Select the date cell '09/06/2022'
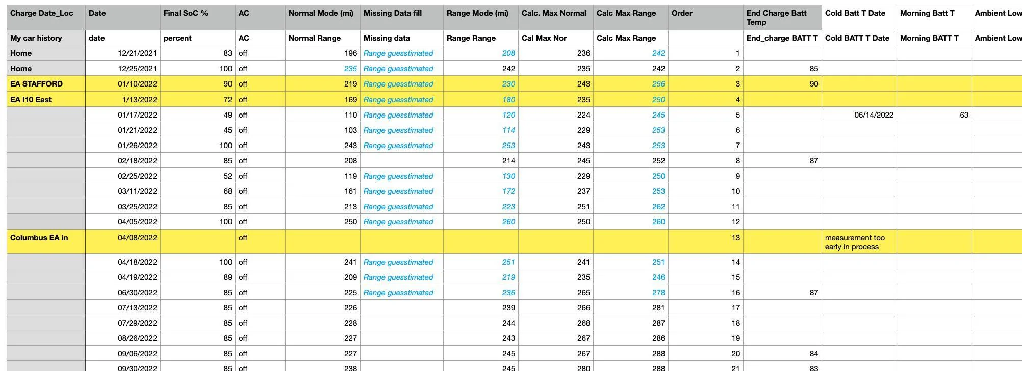Viewport: 1022px width, 371px height. click(x=122, y=353)
